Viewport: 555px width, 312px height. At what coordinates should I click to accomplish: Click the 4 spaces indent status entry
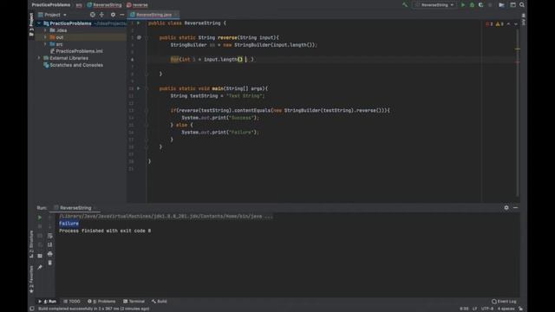506,309
